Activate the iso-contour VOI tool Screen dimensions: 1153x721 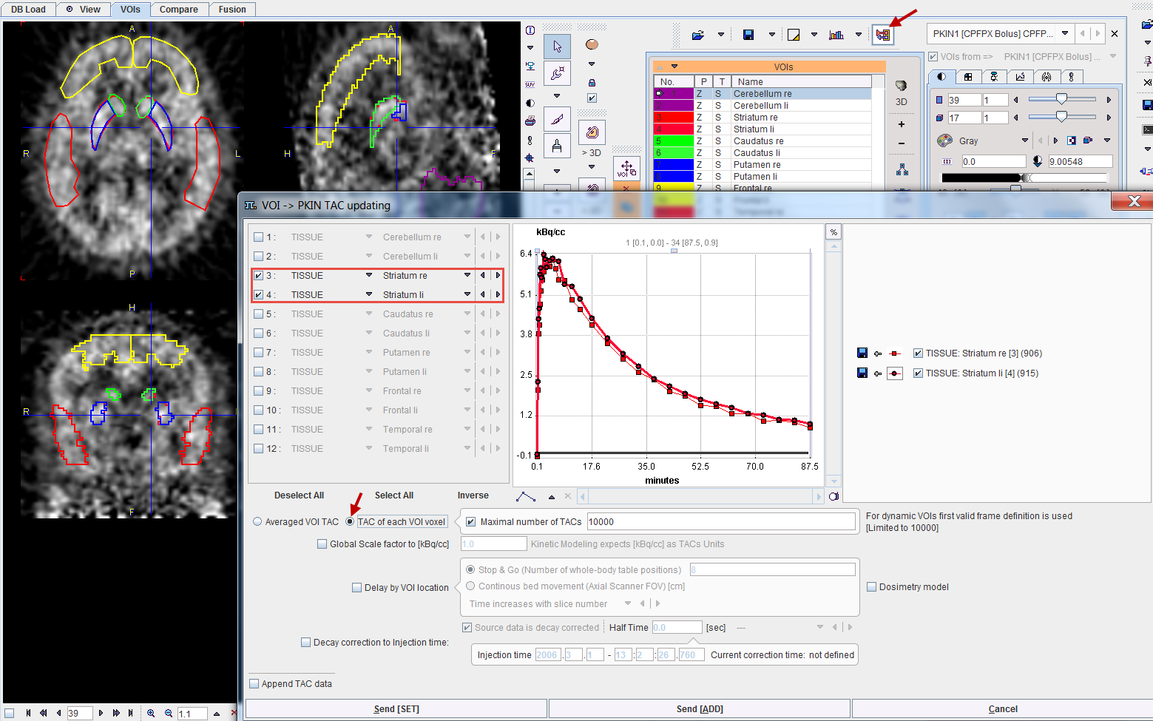(592, 132)
